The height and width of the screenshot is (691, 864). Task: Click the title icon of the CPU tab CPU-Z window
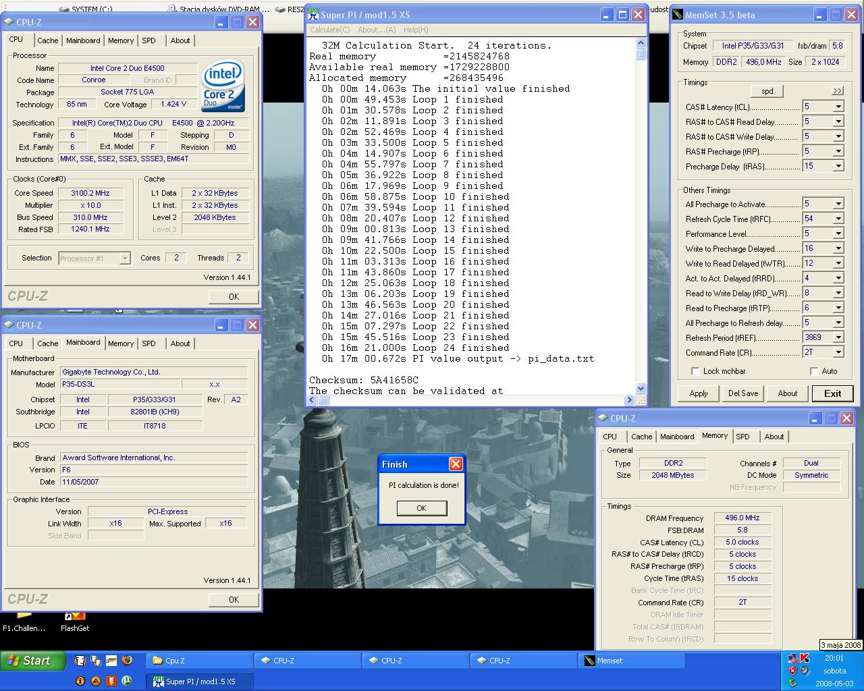click(9, 22)
